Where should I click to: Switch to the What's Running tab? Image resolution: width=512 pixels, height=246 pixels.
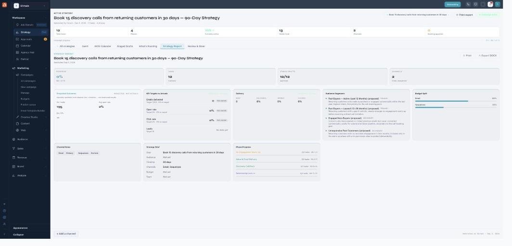[148, 46]
